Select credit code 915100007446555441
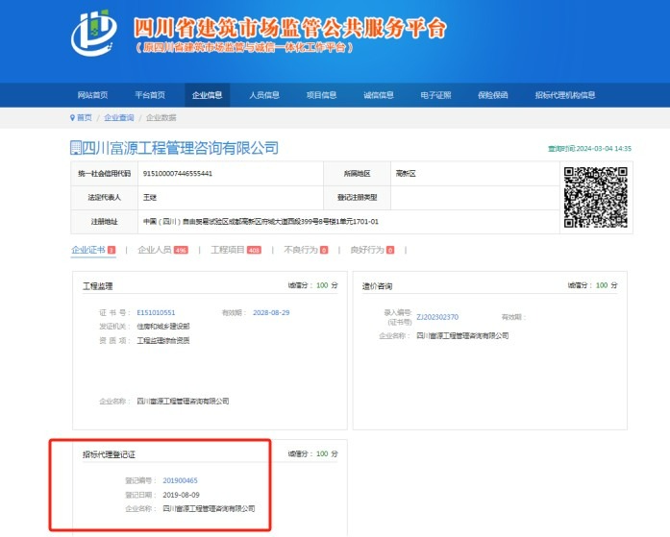Viewport: 670px width, 537px height. [x=178, y=173]
